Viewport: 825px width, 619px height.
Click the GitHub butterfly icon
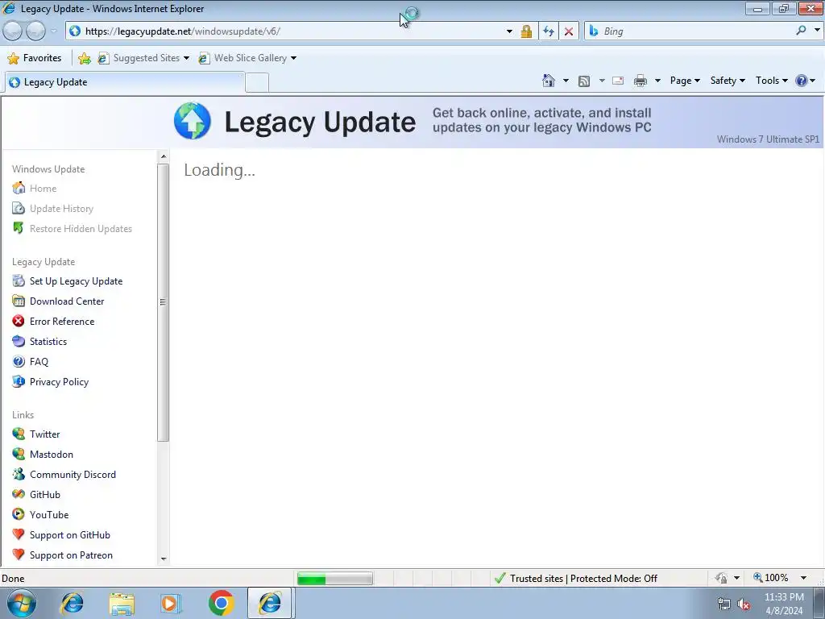point(19,494)
